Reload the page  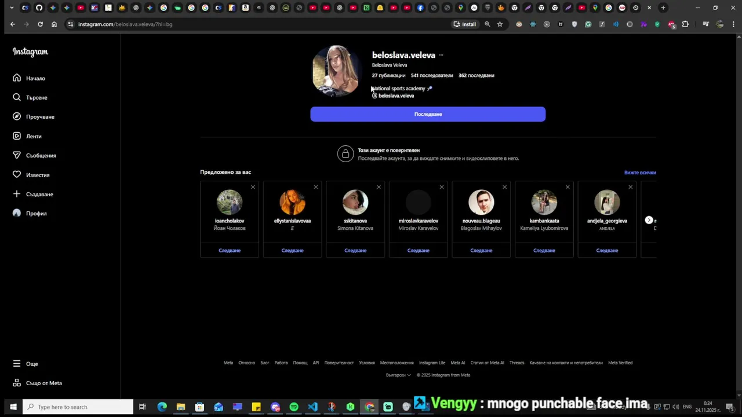[40, 24]
